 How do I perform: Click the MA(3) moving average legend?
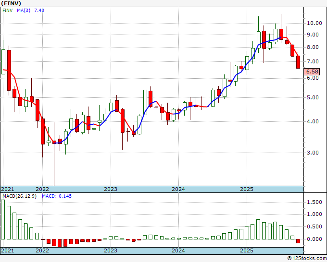(24, 10)
